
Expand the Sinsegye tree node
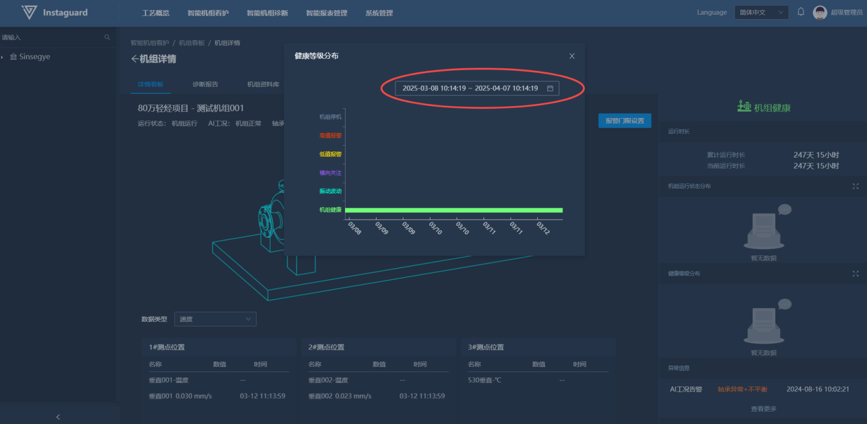[3, 57]
